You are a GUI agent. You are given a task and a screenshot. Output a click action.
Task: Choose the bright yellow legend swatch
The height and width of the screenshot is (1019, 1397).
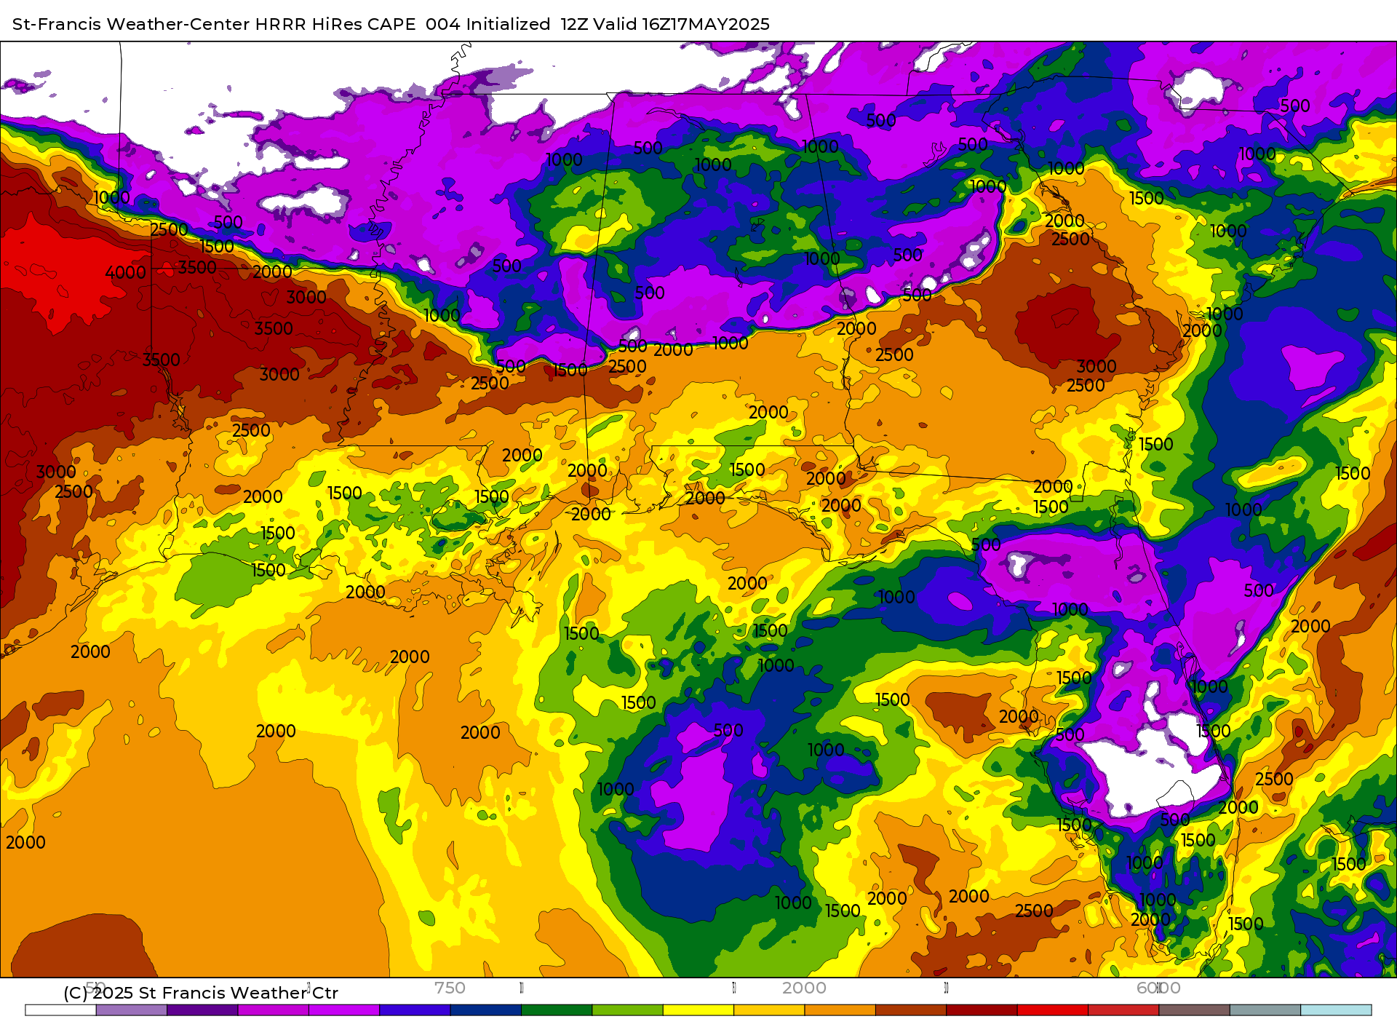click(698, 1010)
